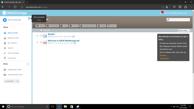Image resolution: width=194 pixels, height=109 pixels.
Task: Open Welcome to ASUS WebStorage.pdf link
Action: 63,41
